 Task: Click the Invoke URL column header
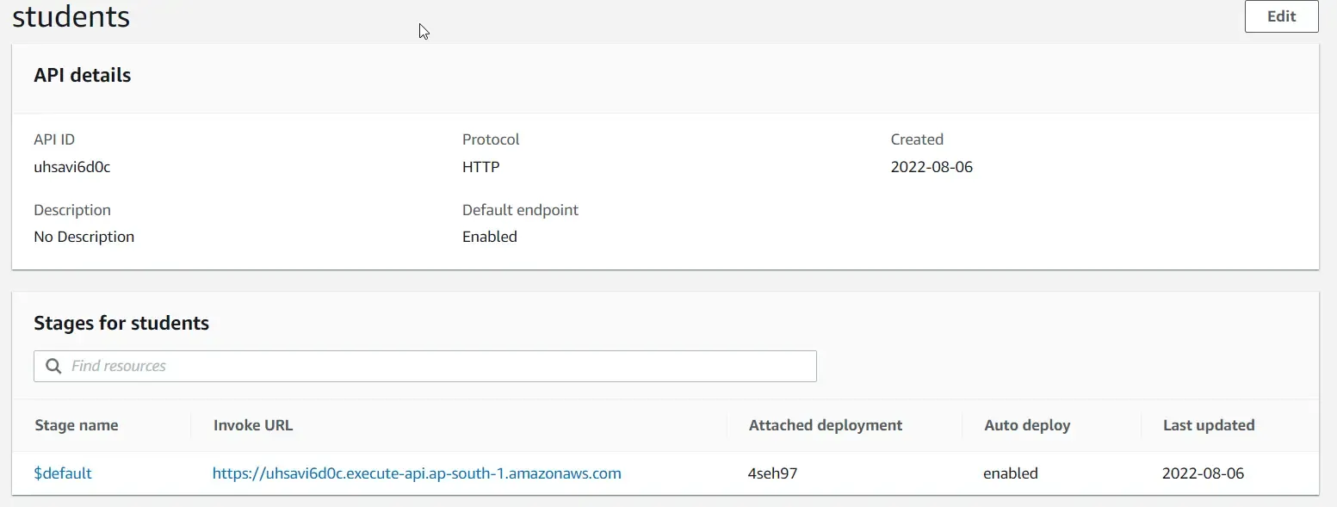(x=252, y=424)
